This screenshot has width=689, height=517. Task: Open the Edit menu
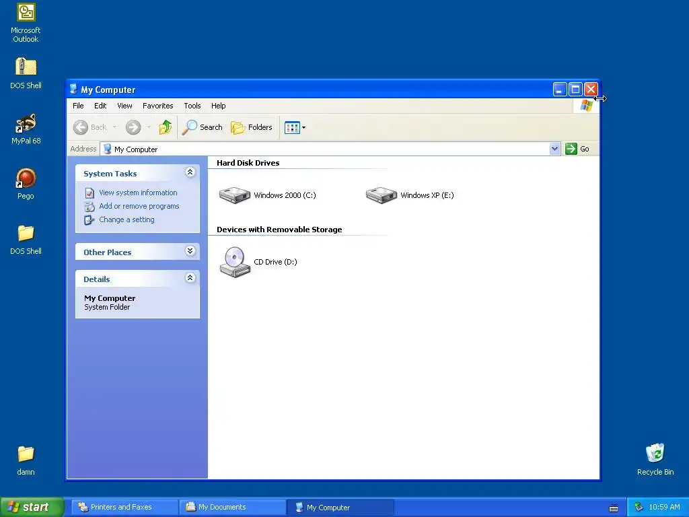[100, 106]
